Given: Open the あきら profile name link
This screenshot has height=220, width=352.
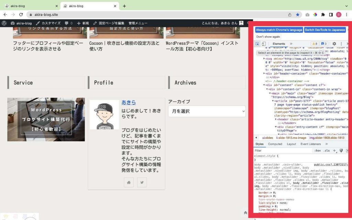Looking at the screenshot, I should [x=129, y=102].
